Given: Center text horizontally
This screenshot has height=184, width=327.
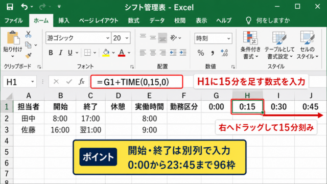Looking at the screenshot, I should 153,52.
